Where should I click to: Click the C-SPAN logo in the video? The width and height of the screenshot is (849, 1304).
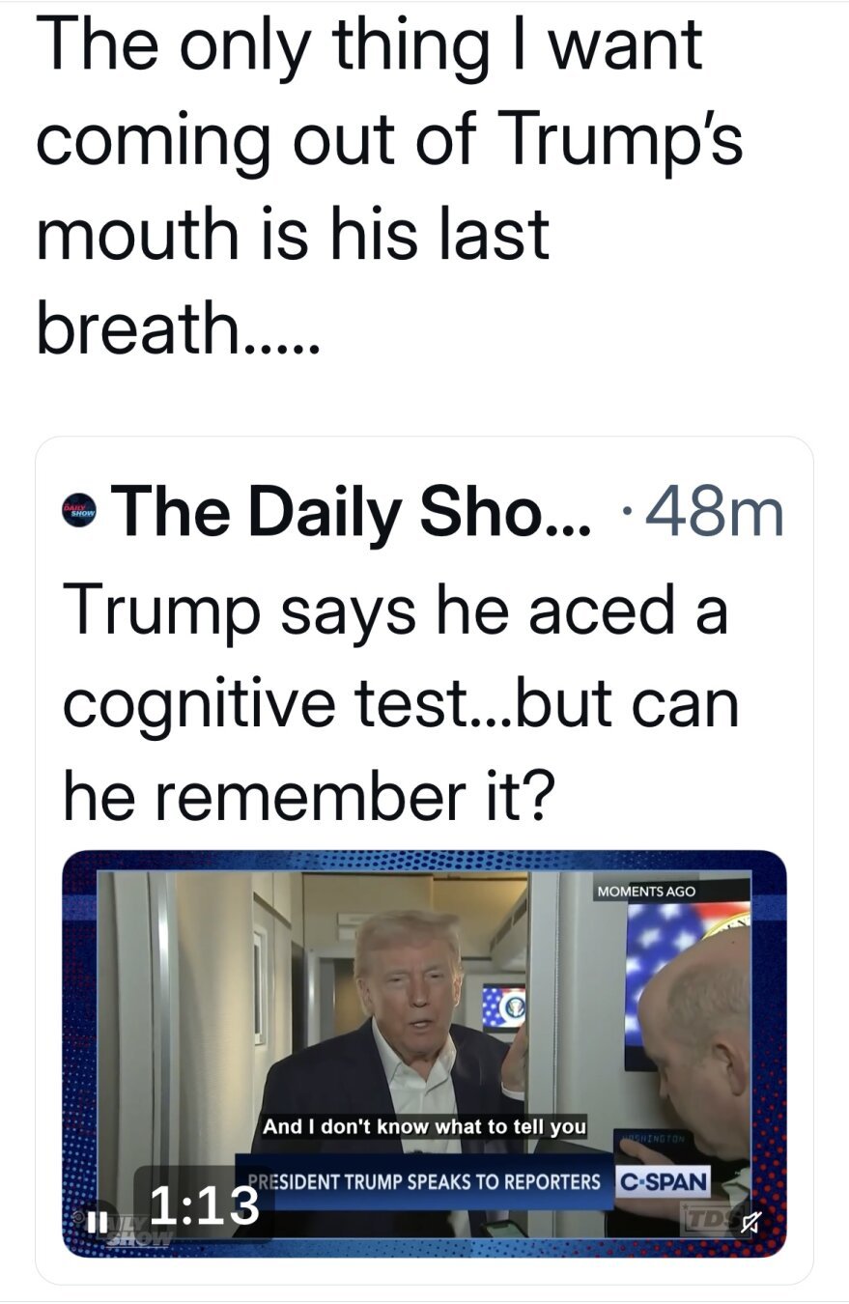pos(663,1180)
